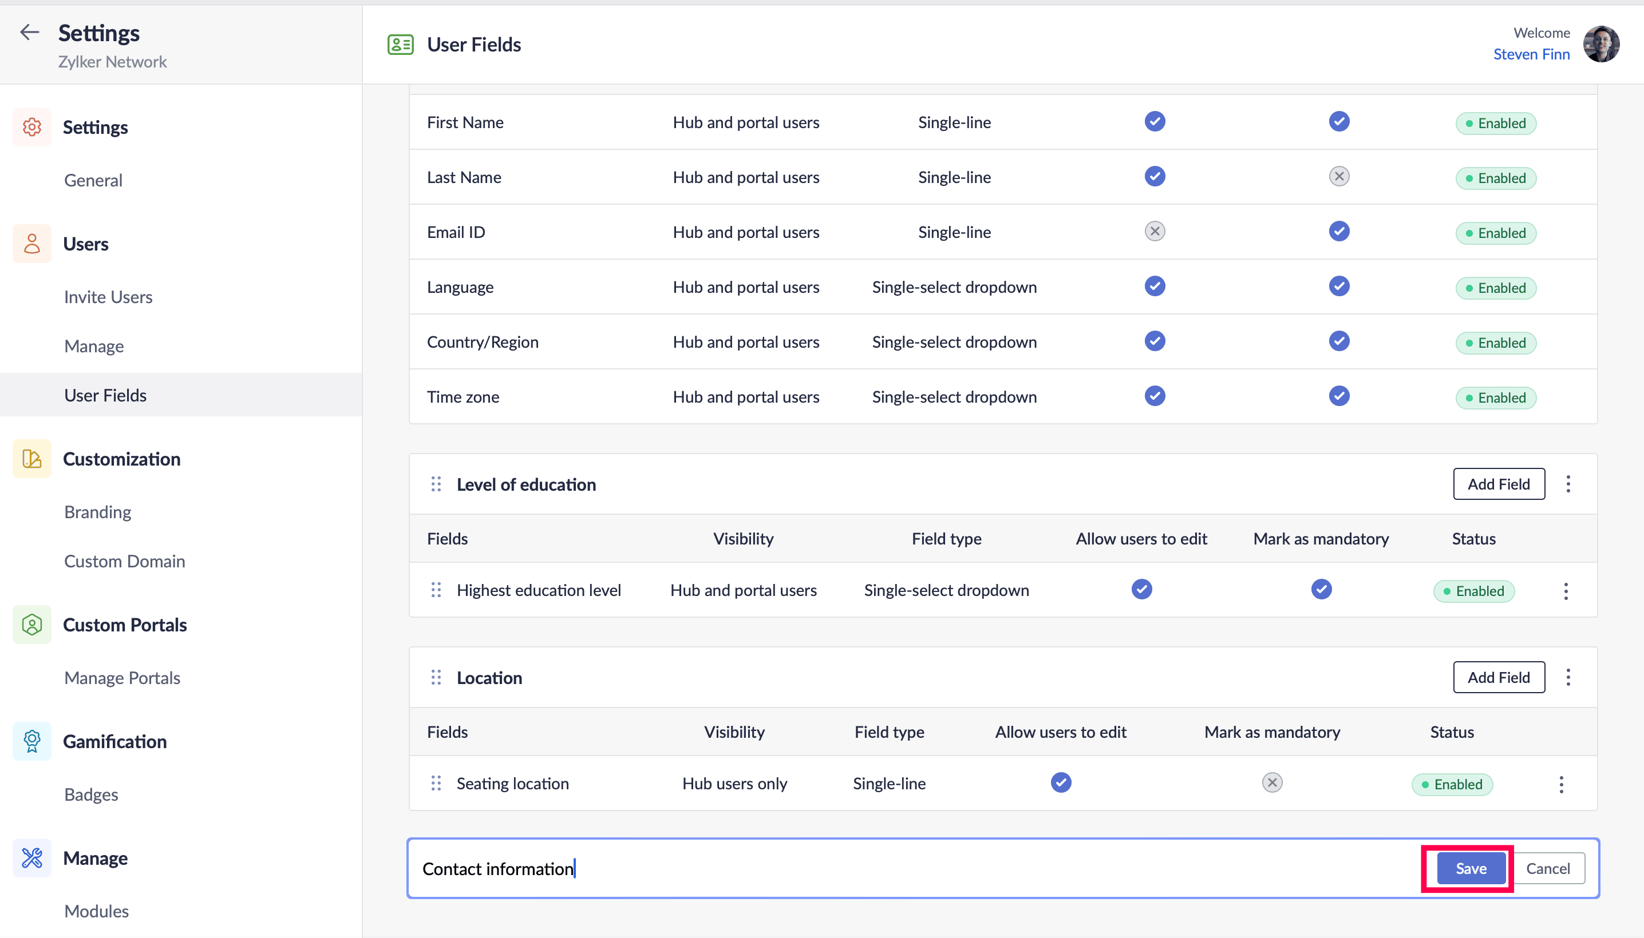1644x938 pixels.
Task: Click Steven Finn's profile avatar
Action: coord(1602,44)
